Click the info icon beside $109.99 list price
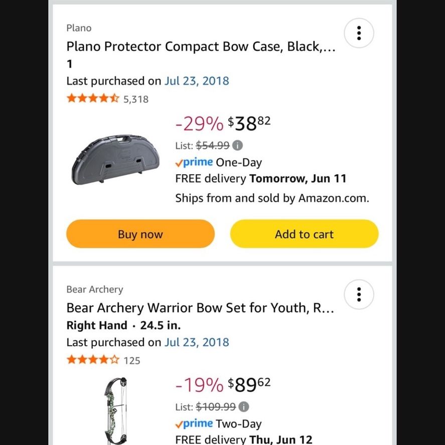445x445 pixels. click(243, 407)
